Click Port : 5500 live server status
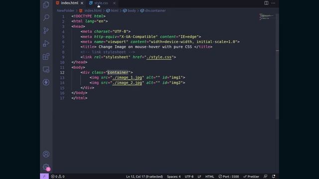Viewport: 319px width, 179px height. point(229,177)
